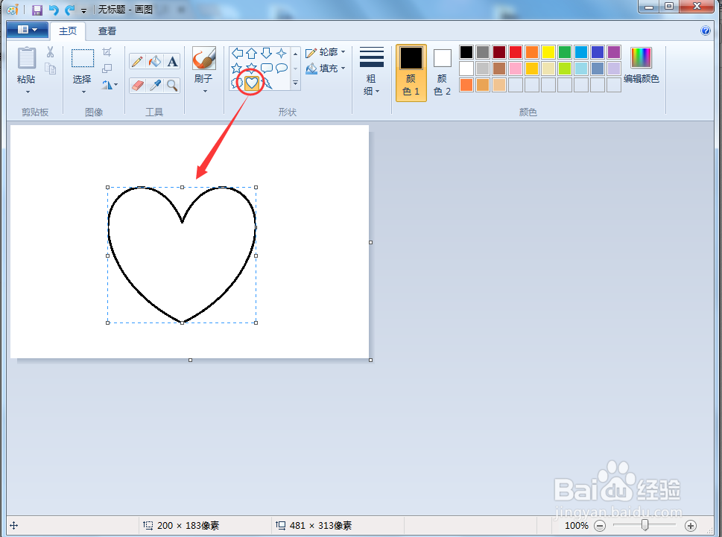Switch to the View (查看) tab
Screen dimensions: 722x537
point(107,31)
